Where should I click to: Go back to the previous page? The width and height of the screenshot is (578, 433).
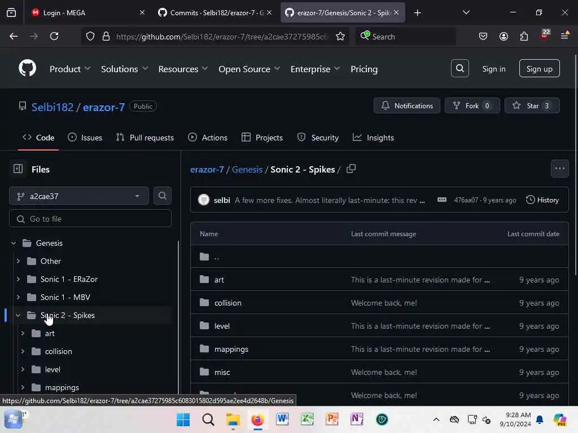pyautogui.click(x=14, y=36)
